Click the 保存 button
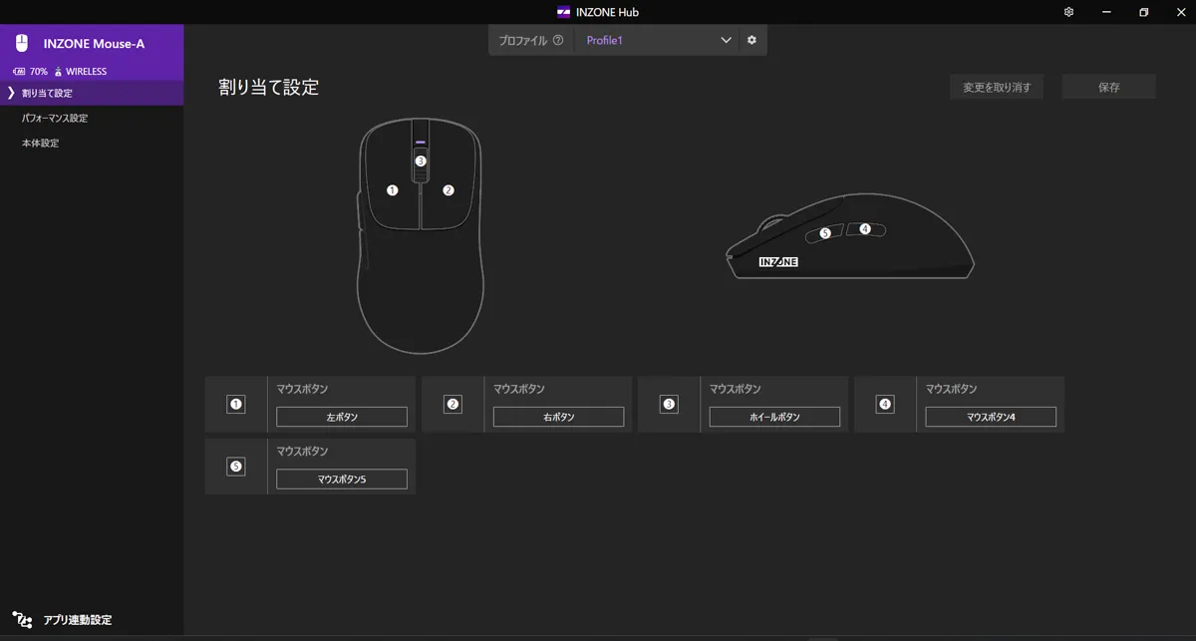 pos(1109,87)
